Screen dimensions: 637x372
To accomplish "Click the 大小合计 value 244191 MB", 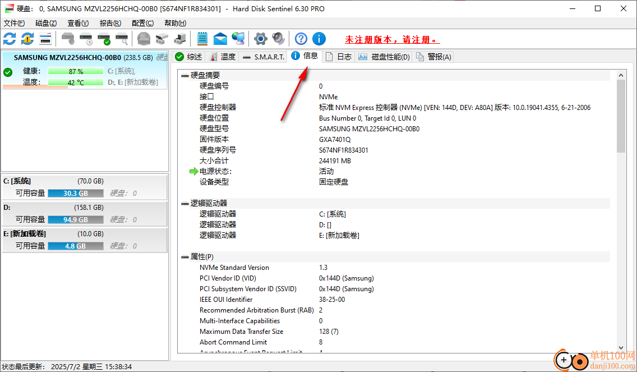I will click(x=335, y=160).
